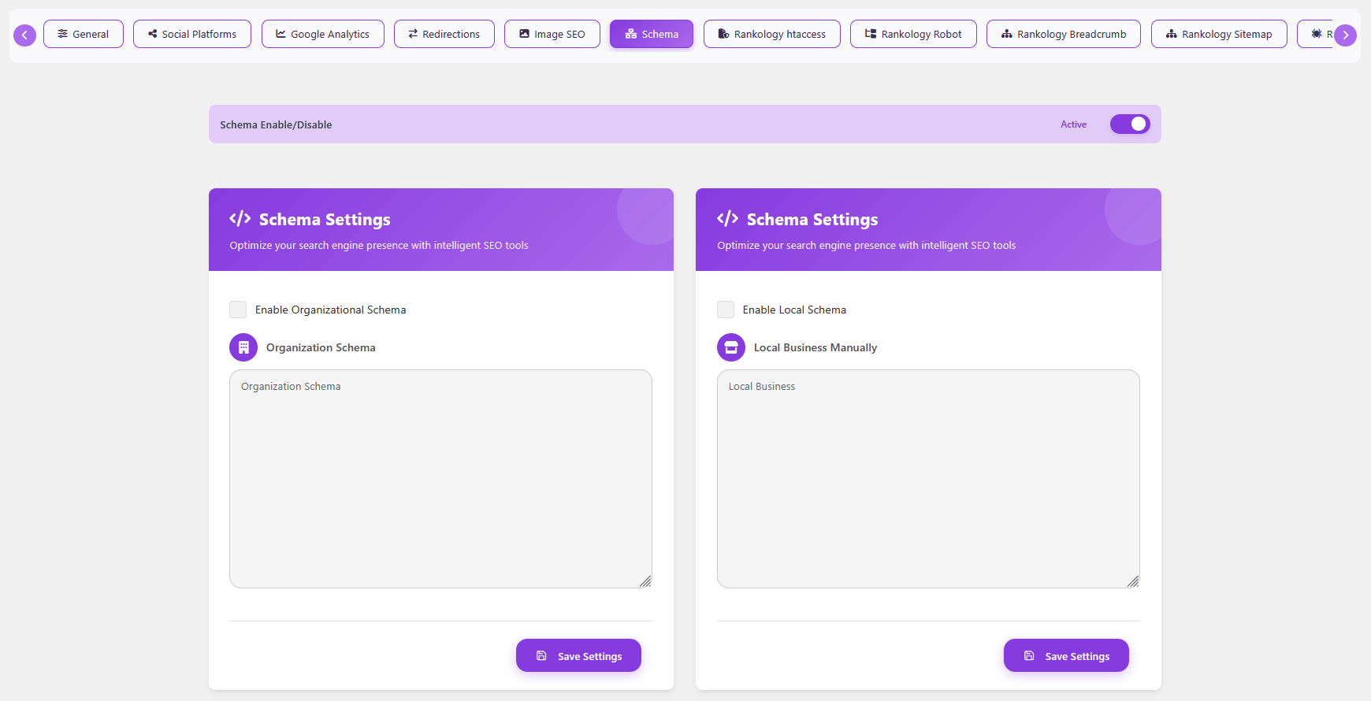Toggle the Schema Enable/Disable switch

tap(1130, 124)
